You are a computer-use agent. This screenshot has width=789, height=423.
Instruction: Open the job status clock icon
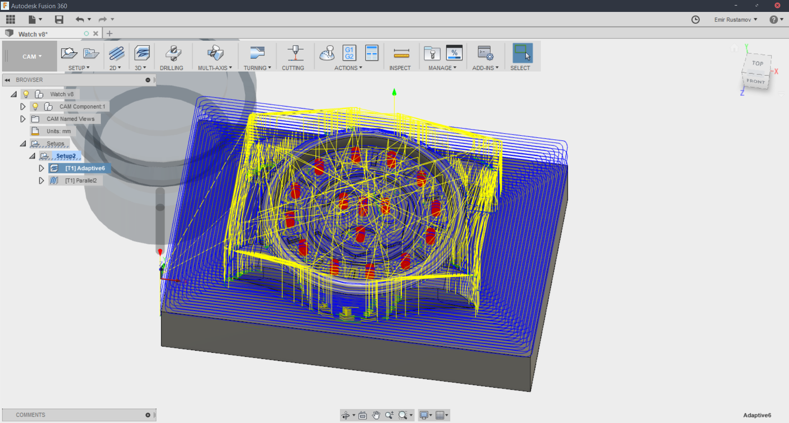(696, 20)
